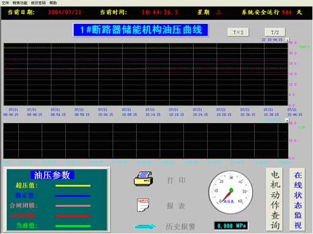Click the T×2 time scale button

[x=238, y=32]
